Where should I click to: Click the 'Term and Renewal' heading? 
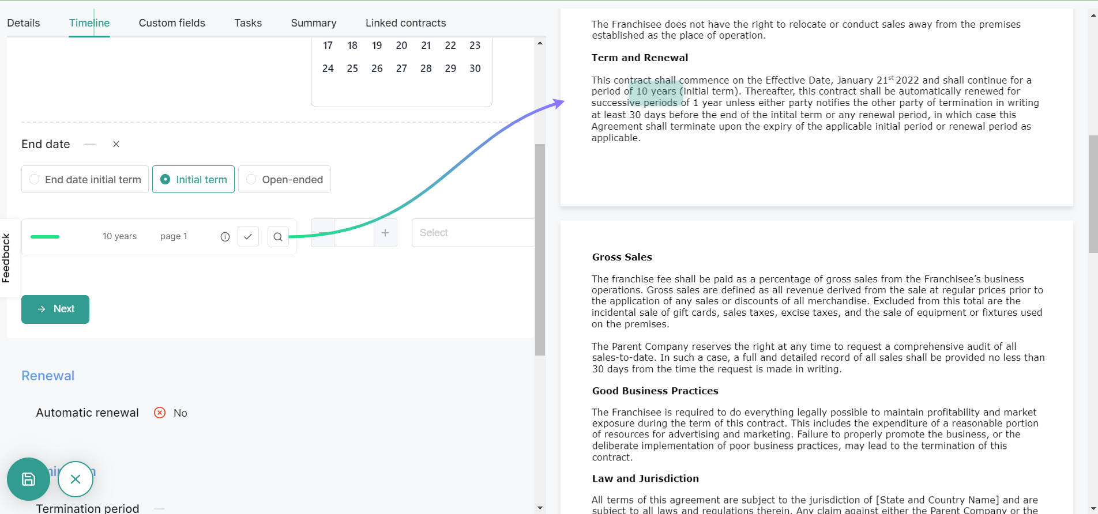click(x=640, y=58)
